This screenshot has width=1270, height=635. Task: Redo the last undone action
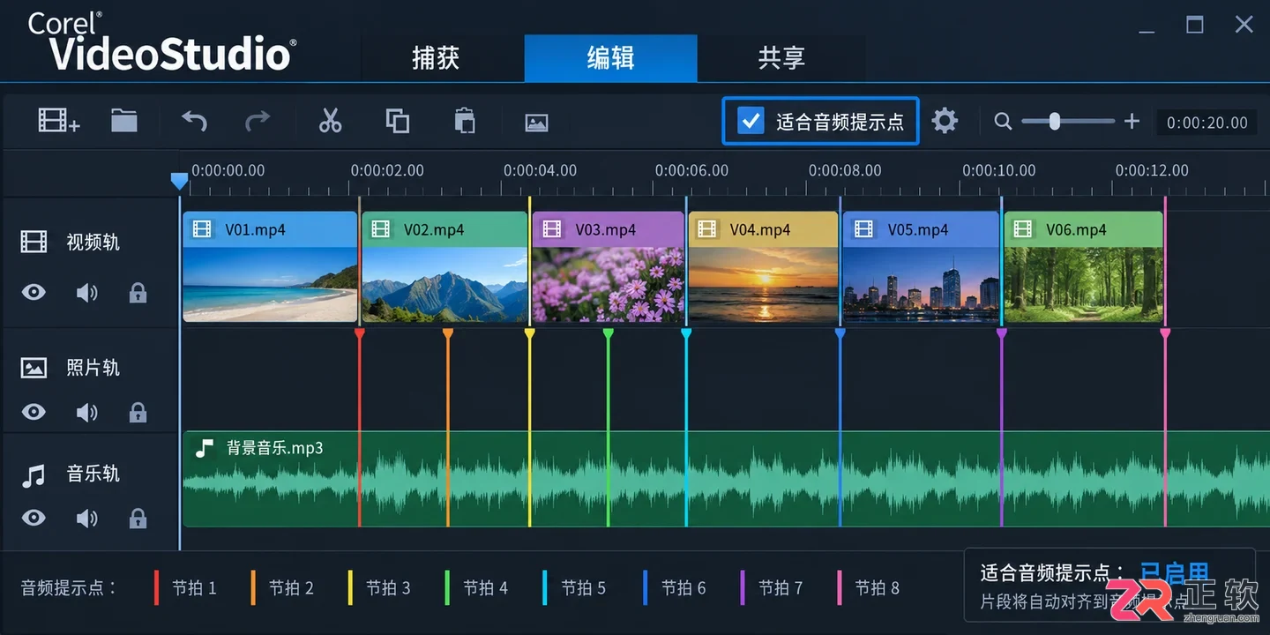click(258, 121)
